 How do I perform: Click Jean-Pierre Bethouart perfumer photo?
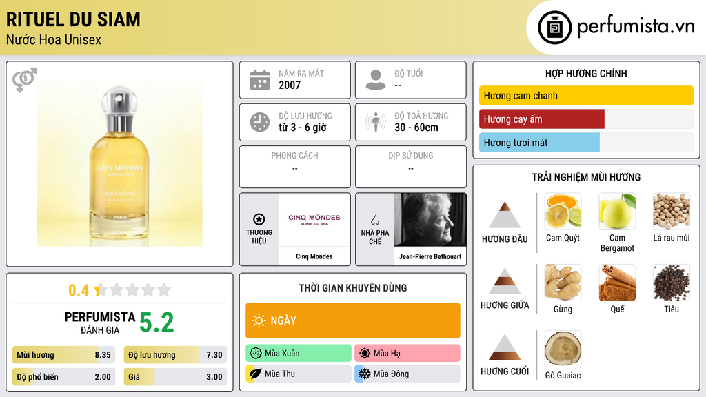430,220
